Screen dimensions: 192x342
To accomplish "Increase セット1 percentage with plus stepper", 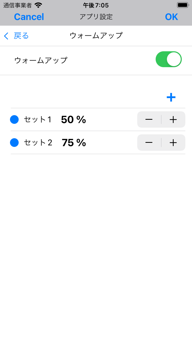I will 173,119.
